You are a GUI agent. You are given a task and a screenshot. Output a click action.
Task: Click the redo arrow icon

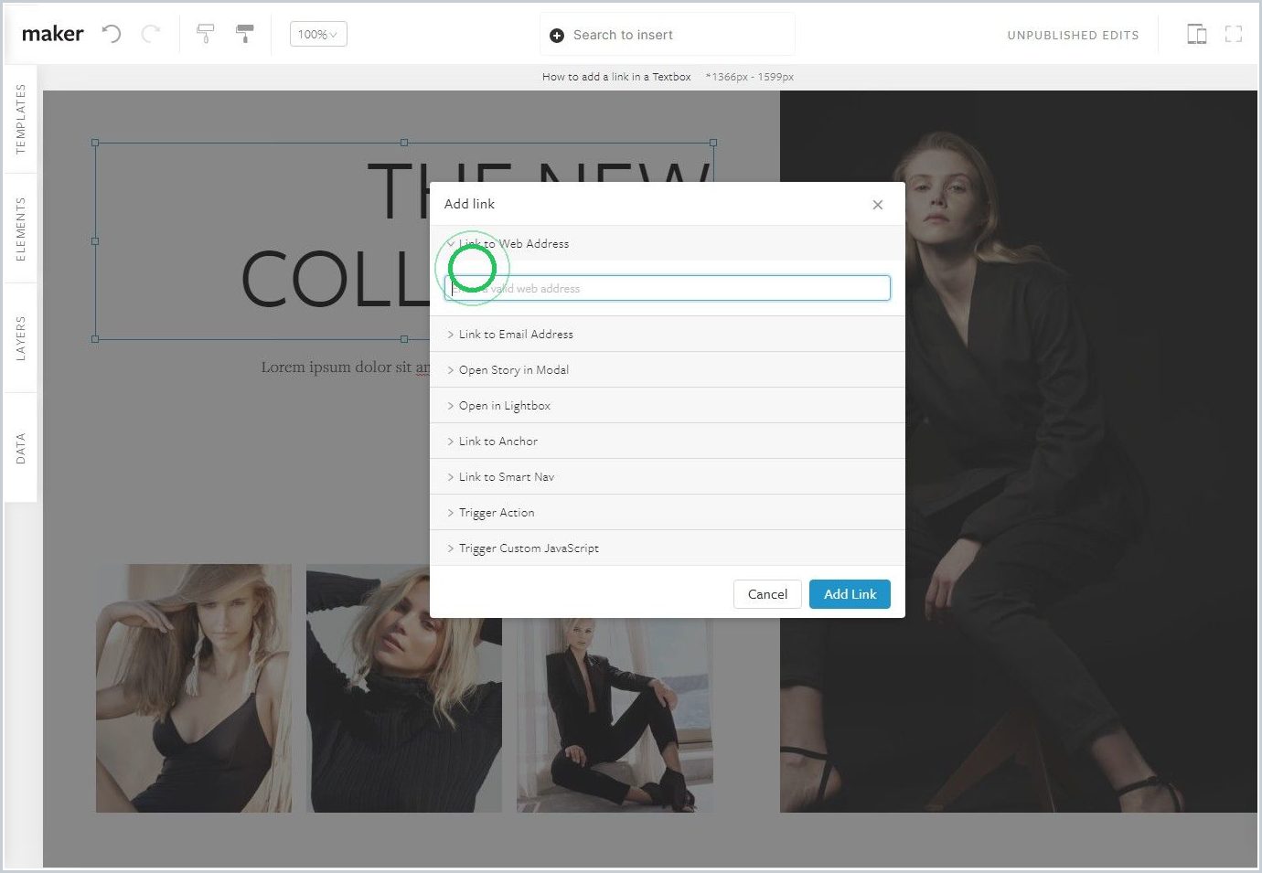[151, 35]
